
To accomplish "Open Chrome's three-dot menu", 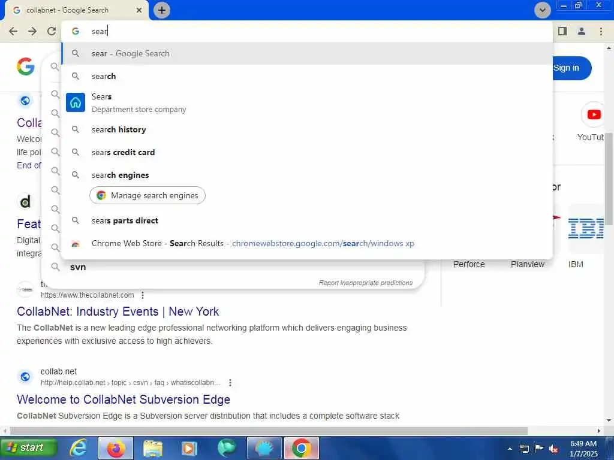I will point(601,31).
